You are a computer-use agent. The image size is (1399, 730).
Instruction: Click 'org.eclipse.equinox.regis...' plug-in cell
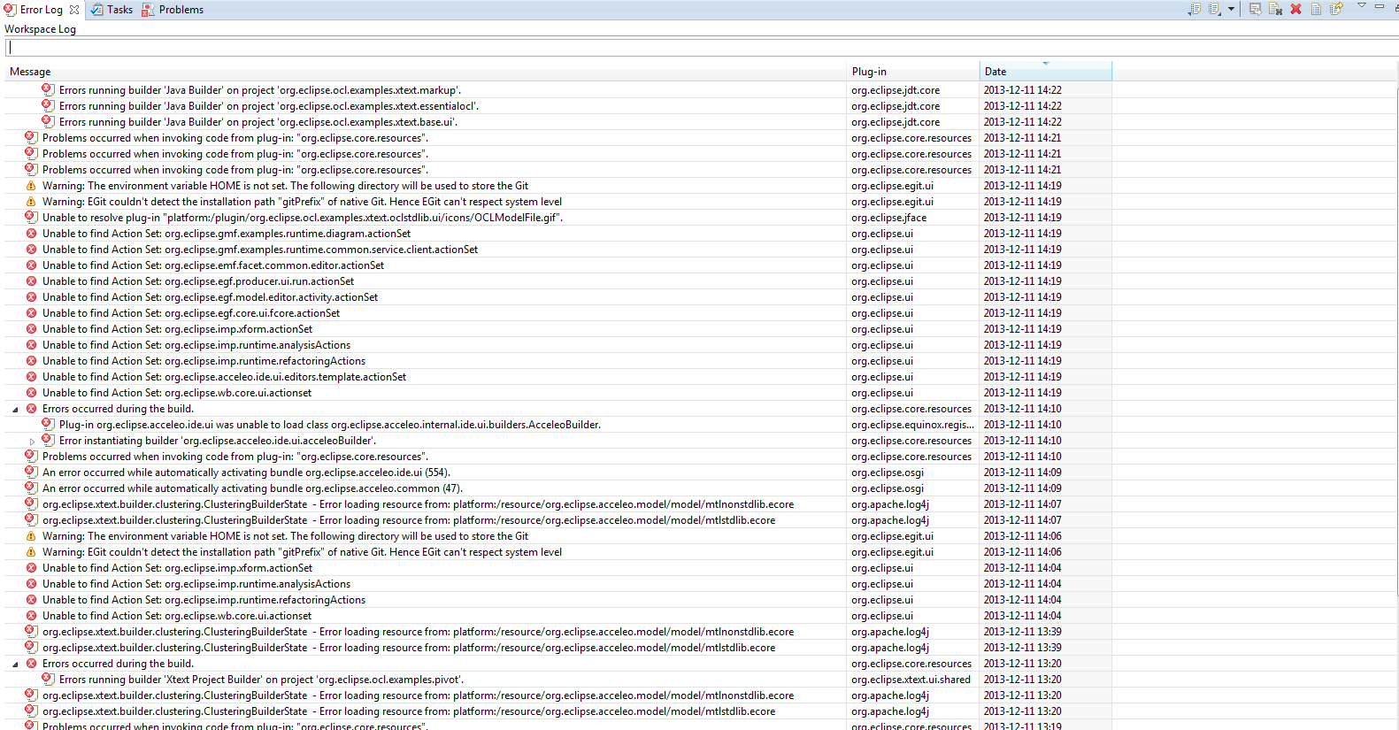[x=912, y=425]
